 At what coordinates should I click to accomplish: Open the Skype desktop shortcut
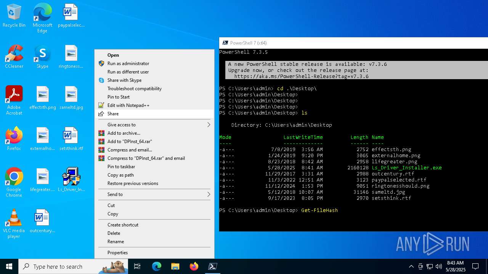click(42, 57)
